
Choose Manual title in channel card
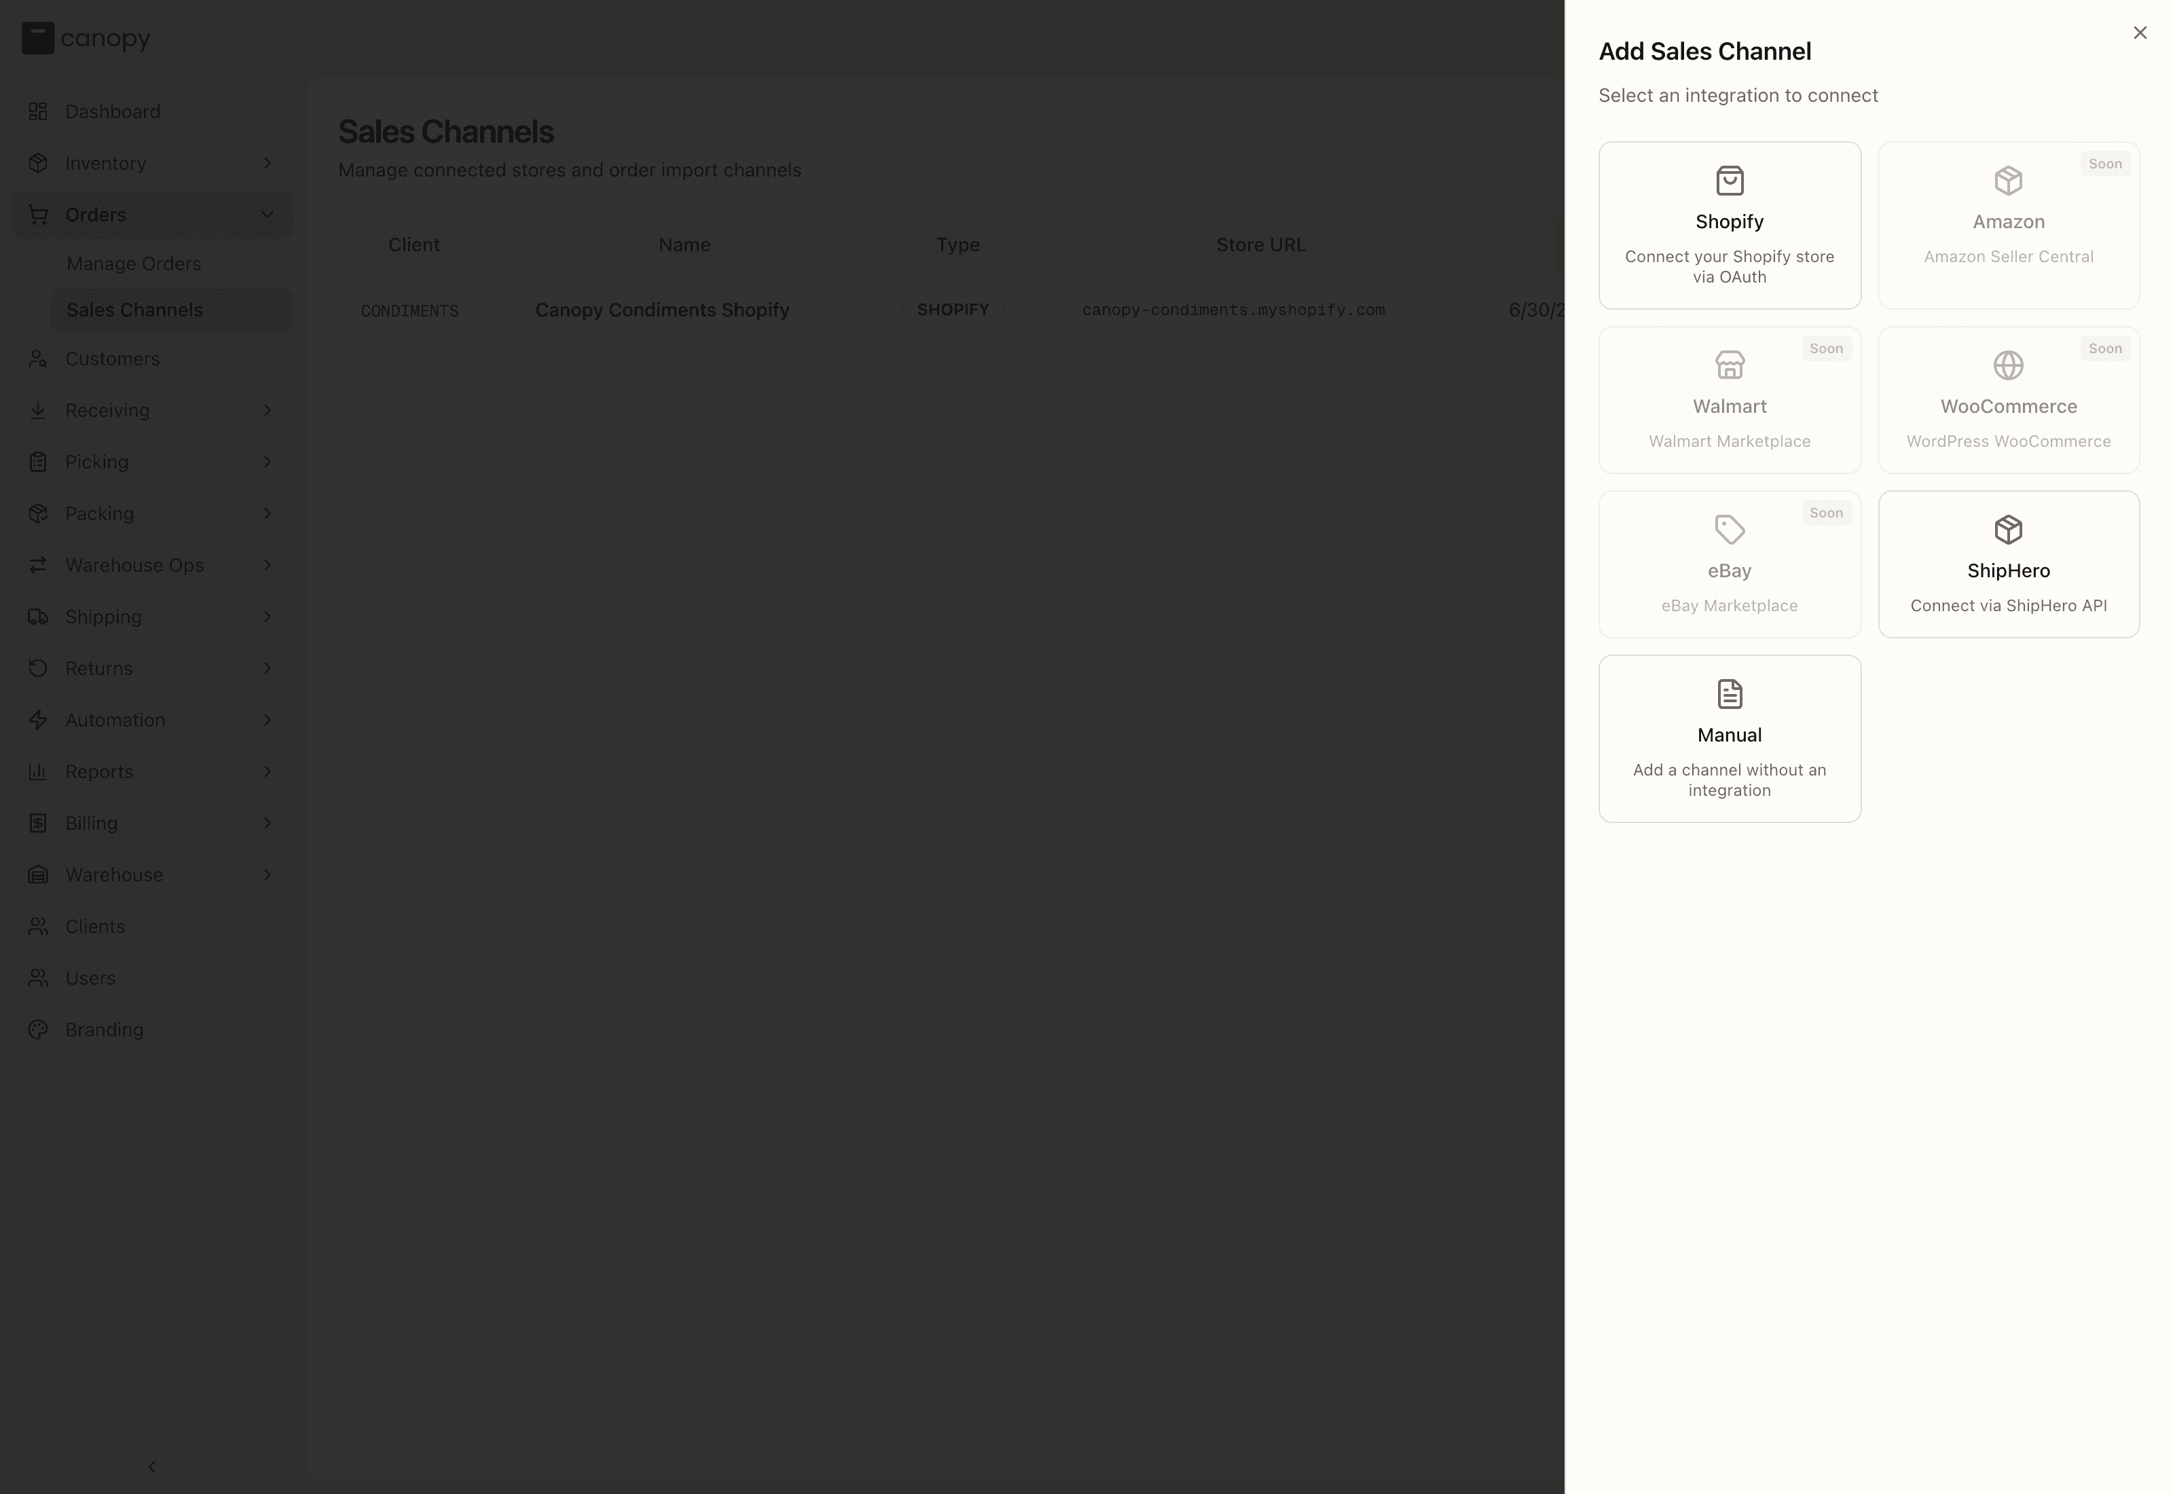click(x=1728, y=735)
